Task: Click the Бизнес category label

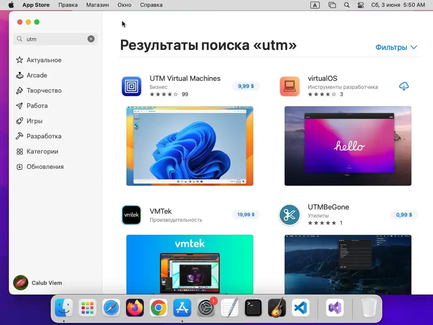Action: pyautogui.click(x=159, y=87)
